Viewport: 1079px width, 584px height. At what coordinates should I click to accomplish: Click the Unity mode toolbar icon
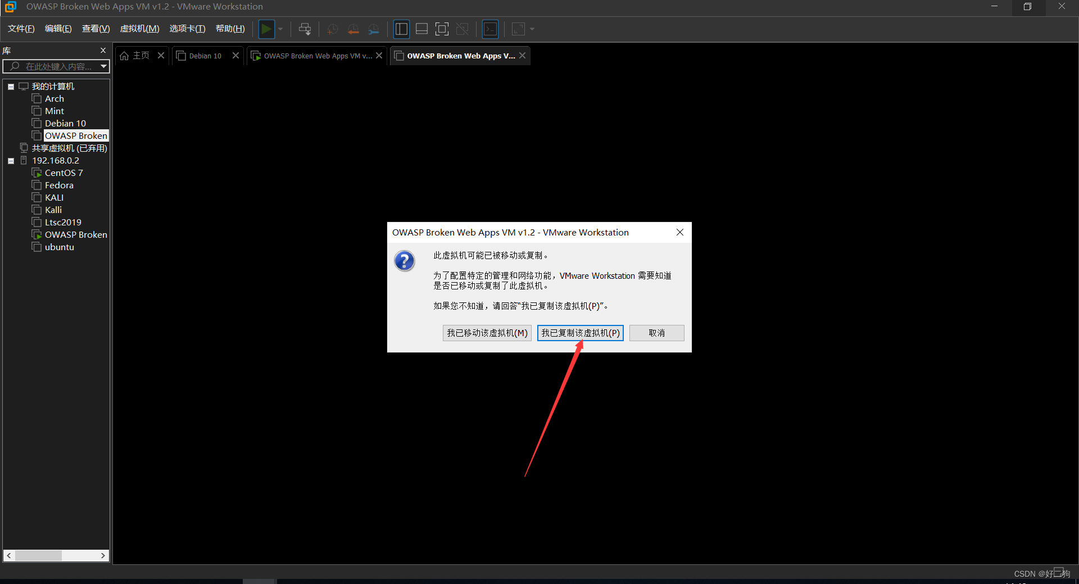[x=462, y=29]
